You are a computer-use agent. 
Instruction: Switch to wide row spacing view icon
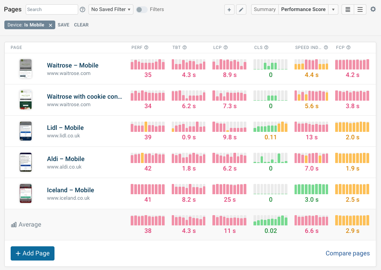[360, 9]
